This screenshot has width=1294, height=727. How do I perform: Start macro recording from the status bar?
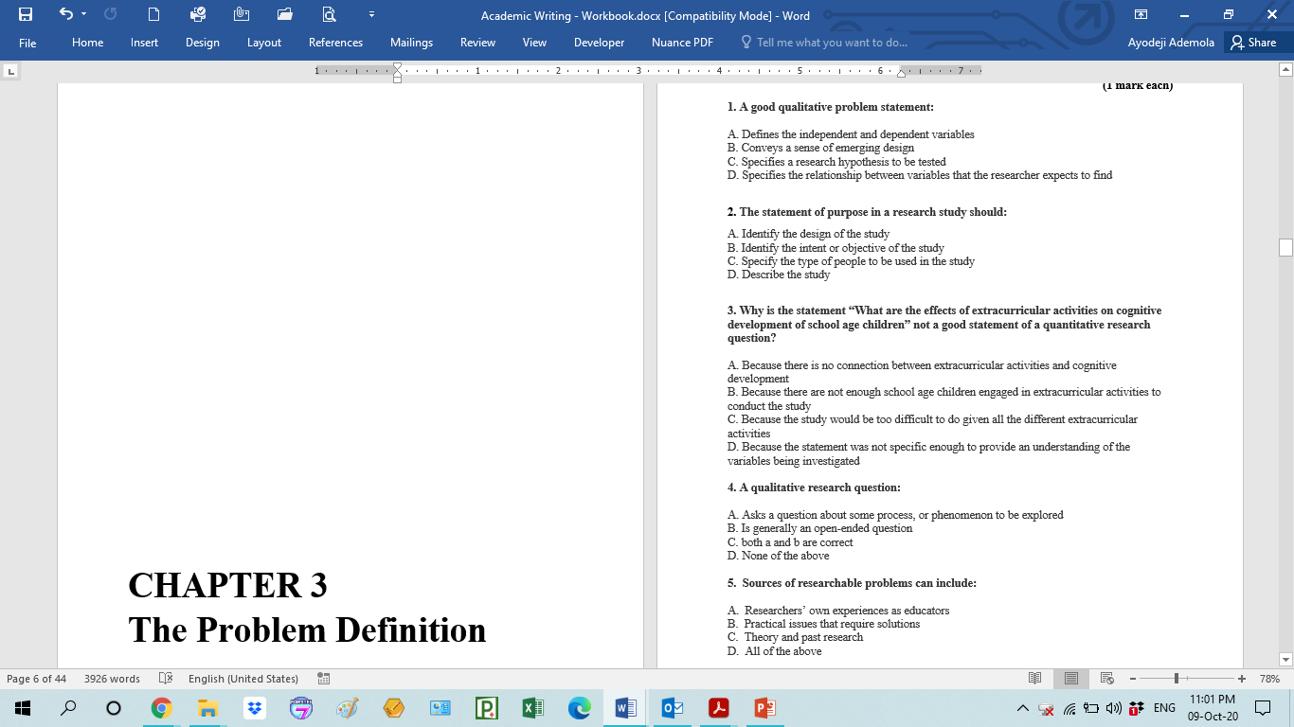321,679
